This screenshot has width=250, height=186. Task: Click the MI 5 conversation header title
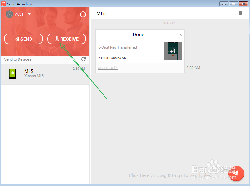tap(101, 14)
